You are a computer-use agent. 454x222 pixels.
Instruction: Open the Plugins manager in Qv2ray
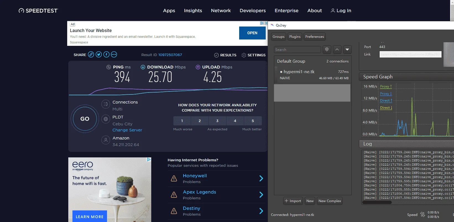click(x=295, y=37)
